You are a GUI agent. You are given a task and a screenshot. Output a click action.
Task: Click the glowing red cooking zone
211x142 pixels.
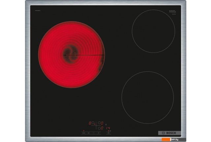[72, 54]
